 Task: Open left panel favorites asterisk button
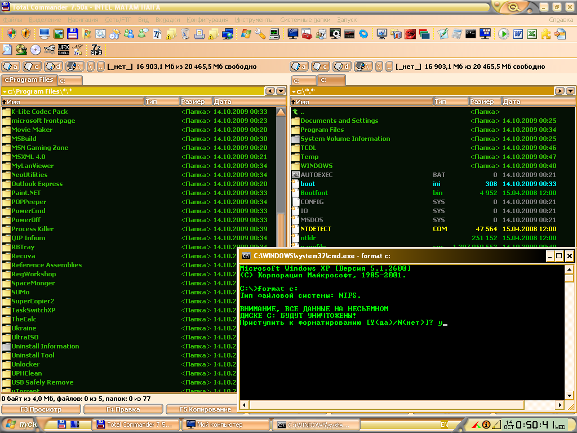coord(270,91)
